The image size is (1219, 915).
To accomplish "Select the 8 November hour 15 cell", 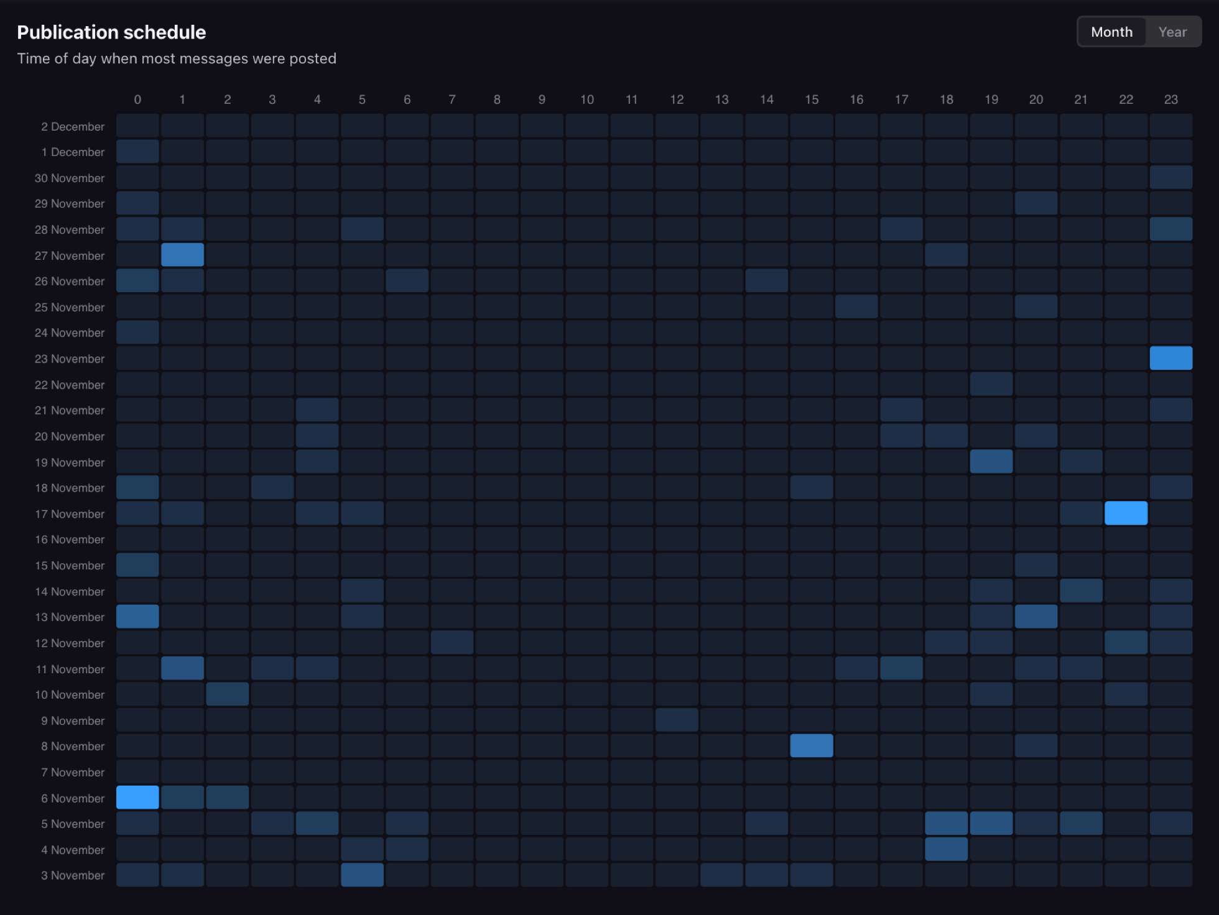I will pos(811,746).
